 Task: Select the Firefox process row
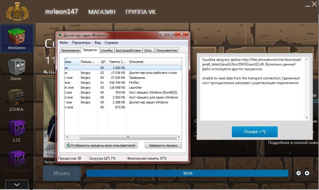[123, 83]
